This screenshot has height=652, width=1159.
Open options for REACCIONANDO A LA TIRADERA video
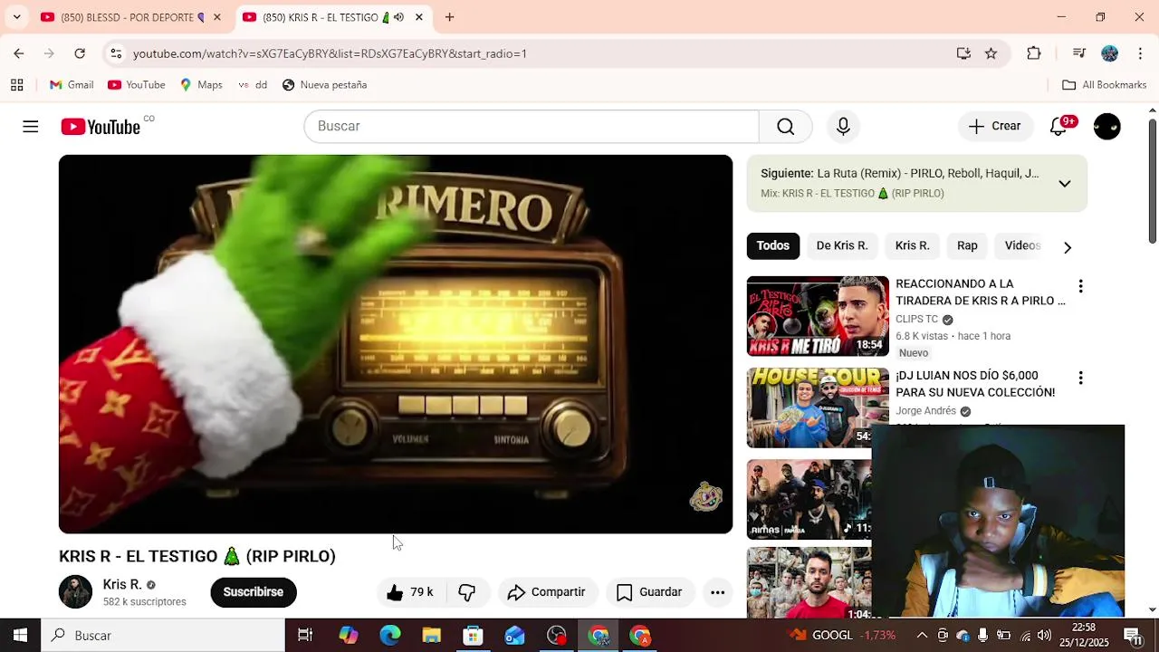[1080, 286]
